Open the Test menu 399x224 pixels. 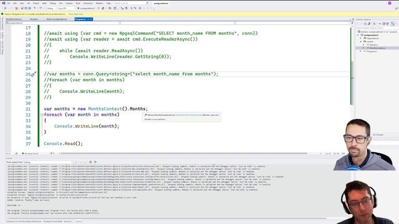pyautogui.click(x=61, y=3)
